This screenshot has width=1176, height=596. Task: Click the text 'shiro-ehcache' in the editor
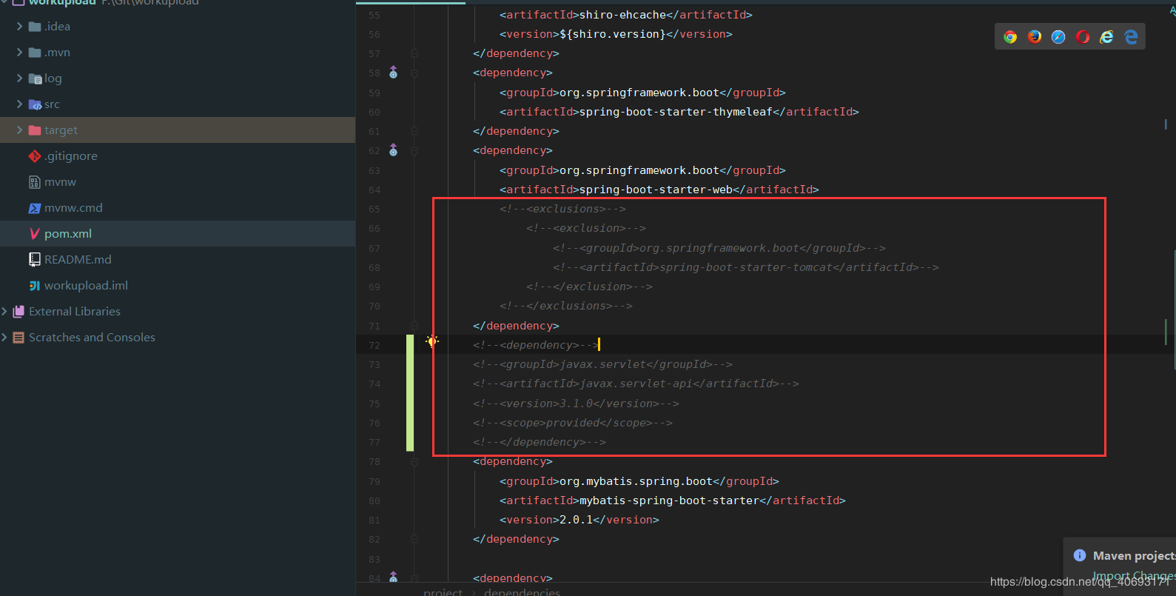point(622,15)
